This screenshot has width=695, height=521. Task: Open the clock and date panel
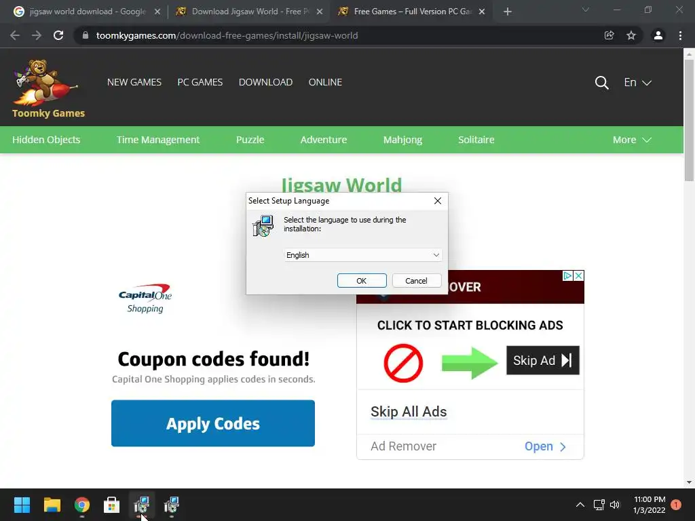[650, 505]
